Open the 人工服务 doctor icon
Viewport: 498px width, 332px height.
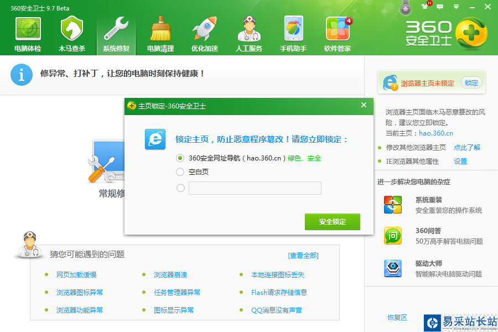(249, 29)
